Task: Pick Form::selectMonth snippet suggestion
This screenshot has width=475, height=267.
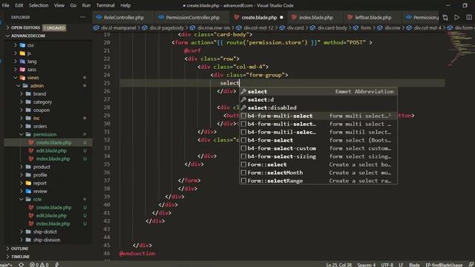Action: click(318, 173)
